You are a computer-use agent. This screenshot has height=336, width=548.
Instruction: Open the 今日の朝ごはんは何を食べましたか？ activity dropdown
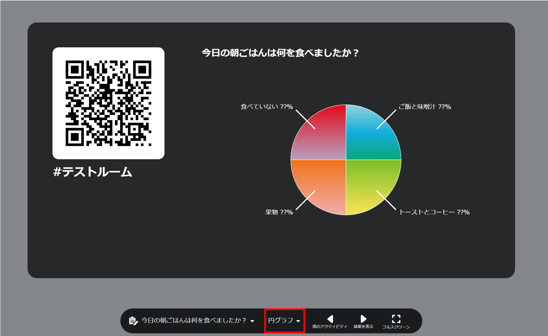pyautogui.click(x=192, y=321)
